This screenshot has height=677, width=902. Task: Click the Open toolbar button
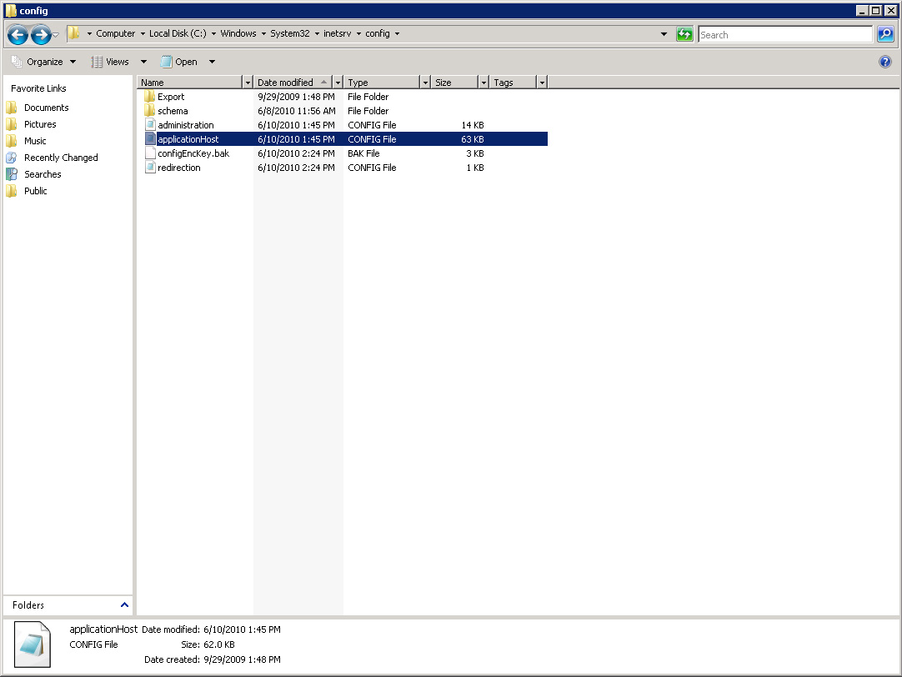point(179,62)
